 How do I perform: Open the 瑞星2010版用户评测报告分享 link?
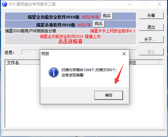[31, 31]
